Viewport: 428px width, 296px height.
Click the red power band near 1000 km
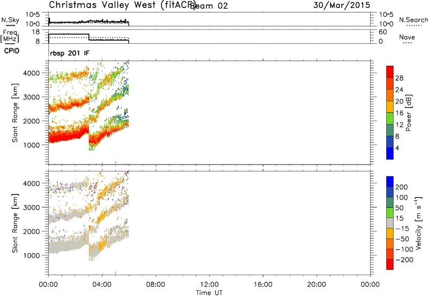click(x=68, y=136)
